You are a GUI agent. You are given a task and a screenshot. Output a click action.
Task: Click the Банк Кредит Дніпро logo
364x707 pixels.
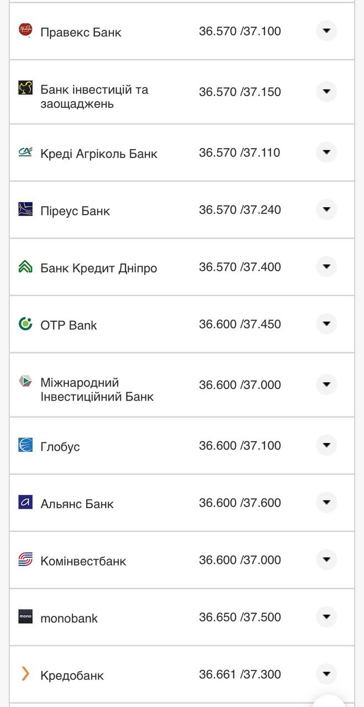click(x=25, y=267)
